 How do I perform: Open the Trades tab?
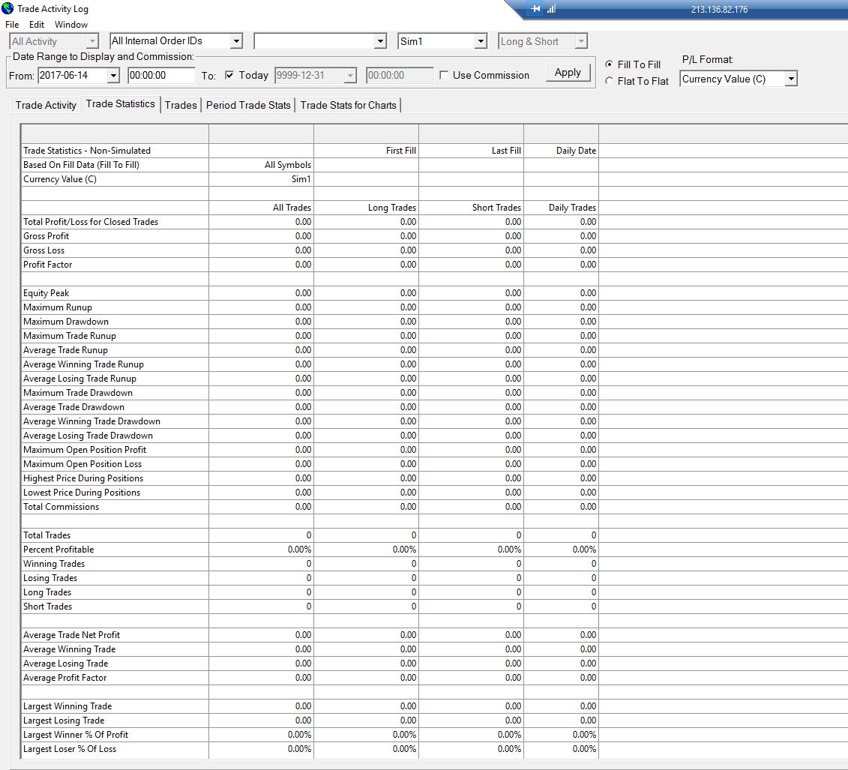181,105
